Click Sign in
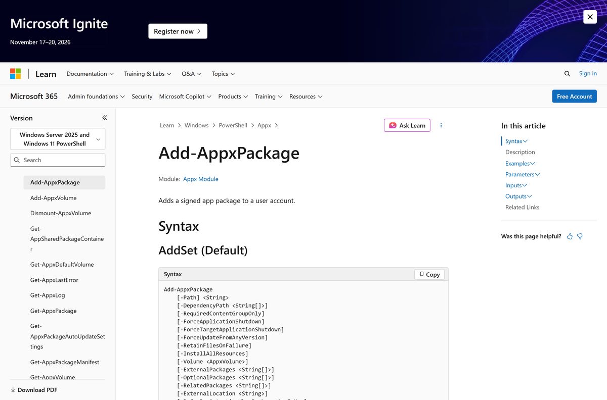 (x=588, y=73)
